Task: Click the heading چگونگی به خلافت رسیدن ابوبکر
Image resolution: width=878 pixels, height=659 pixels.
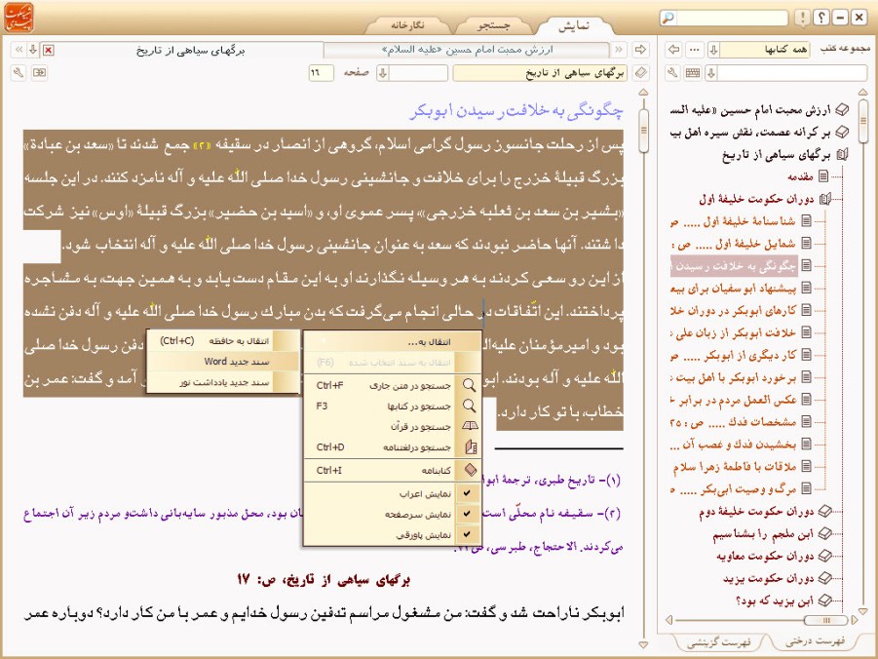Action: pyautogui.click(x=515, y=111)
